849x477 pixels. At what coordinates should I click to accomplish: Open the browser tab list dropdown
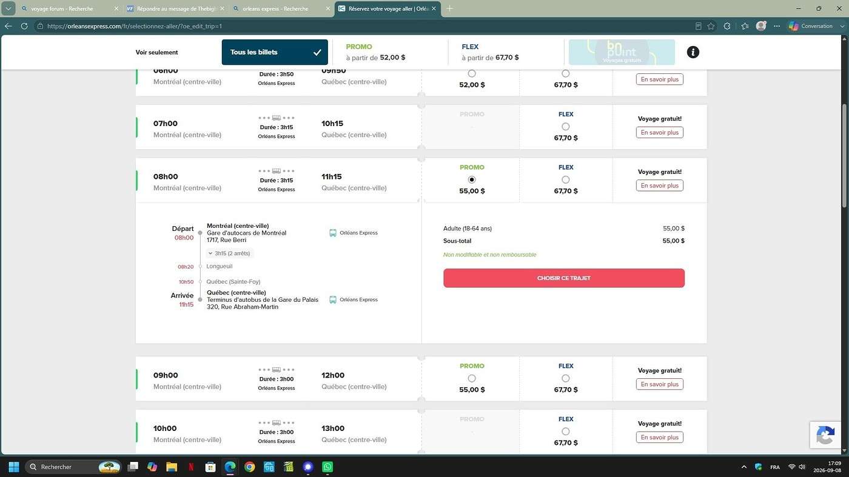click(8, 8)
